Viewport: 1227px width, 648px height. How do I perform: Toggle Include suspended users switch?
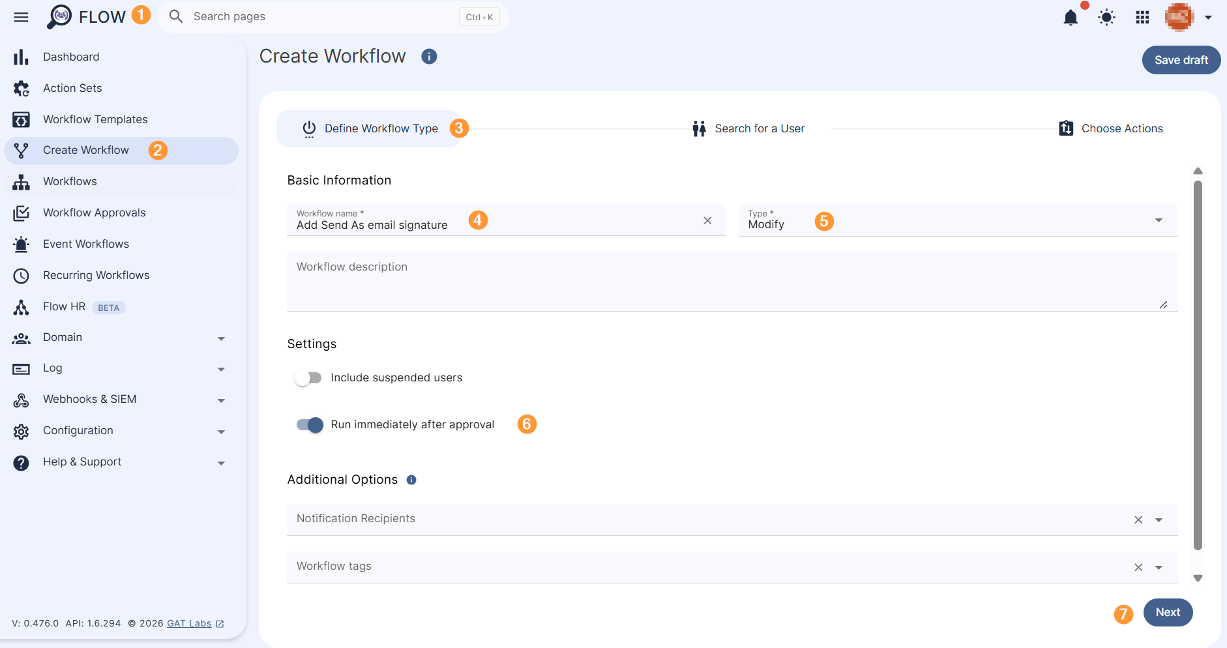click(308, 378)
